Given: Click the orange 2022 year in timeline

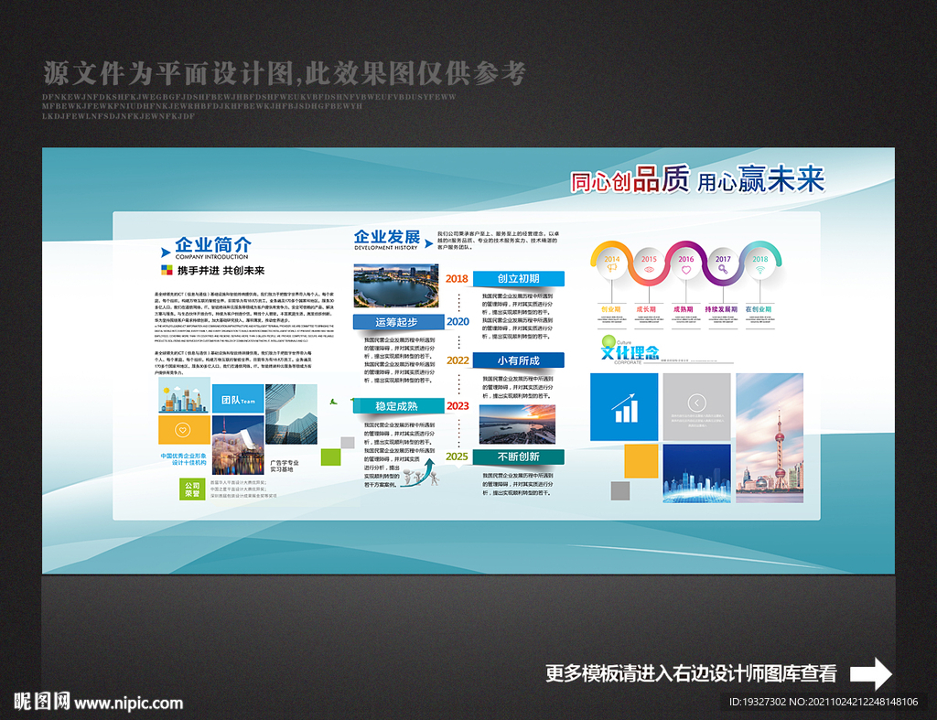Looking at the screenshot, I should click(x=458, y=360).
